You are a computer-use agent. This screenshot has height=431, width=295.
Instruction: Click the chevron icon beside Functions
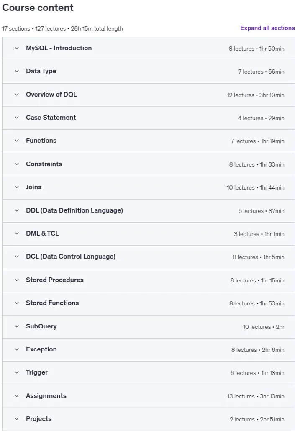click(x=17, y=141)
